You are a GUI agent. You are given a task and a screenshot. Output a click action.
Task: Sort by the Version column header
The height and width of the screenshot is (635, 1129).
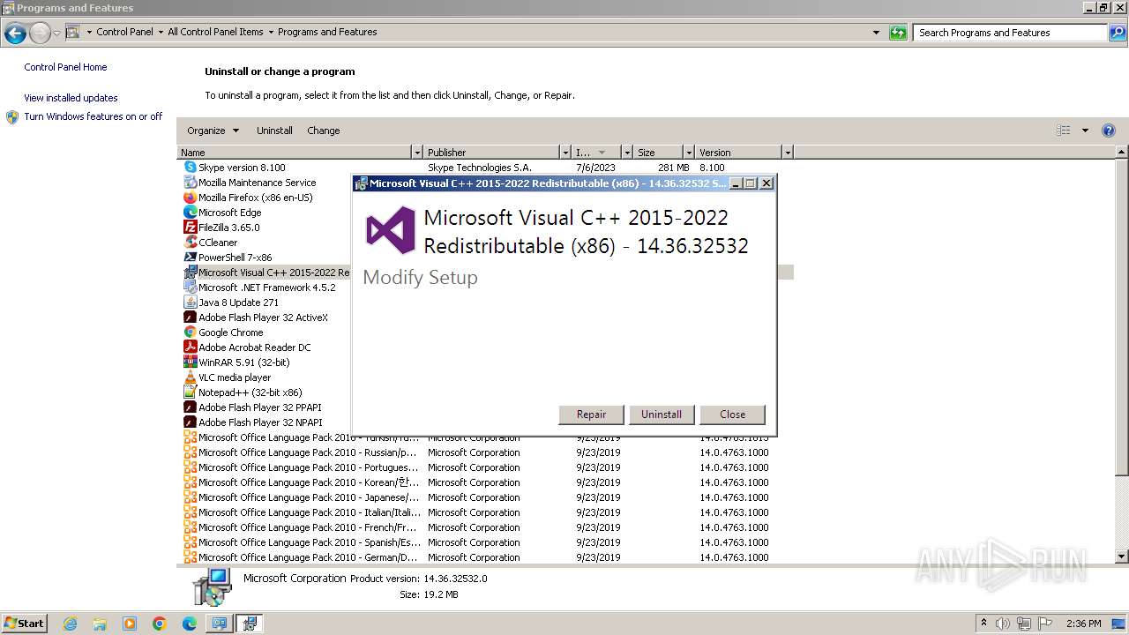[739, 153]
